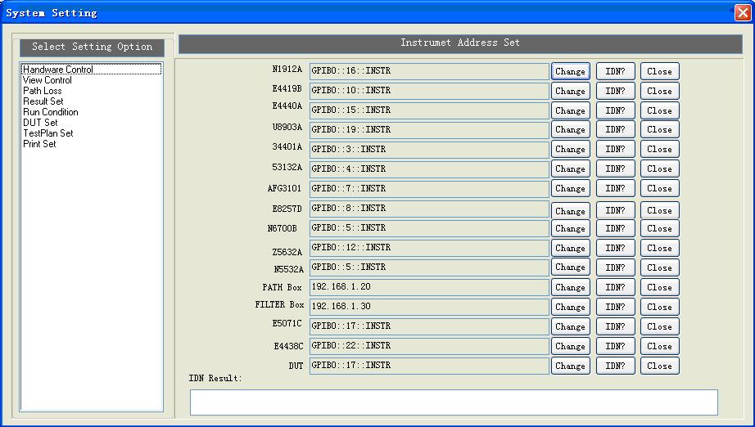Viewport: 755px width, 427px height.
Task: Click the E8257D address field
Action: pyautogui.click(x=429, y=209)
